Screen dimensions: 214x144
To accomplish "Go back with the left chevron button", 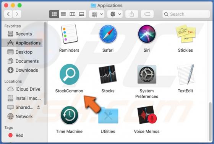I will (x=8, y=14).
